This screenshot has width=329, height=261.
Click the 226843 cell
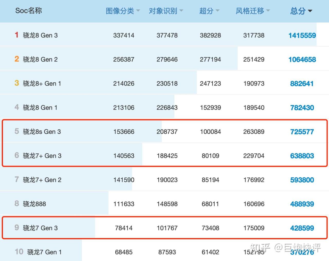(x=167, y=108)
